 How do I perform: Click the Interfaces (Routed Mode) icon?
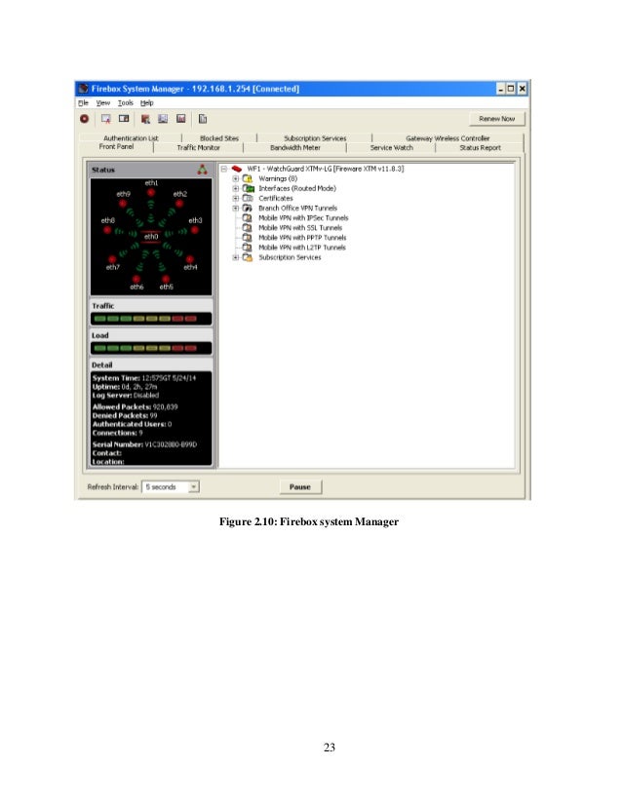pos(248,188)
